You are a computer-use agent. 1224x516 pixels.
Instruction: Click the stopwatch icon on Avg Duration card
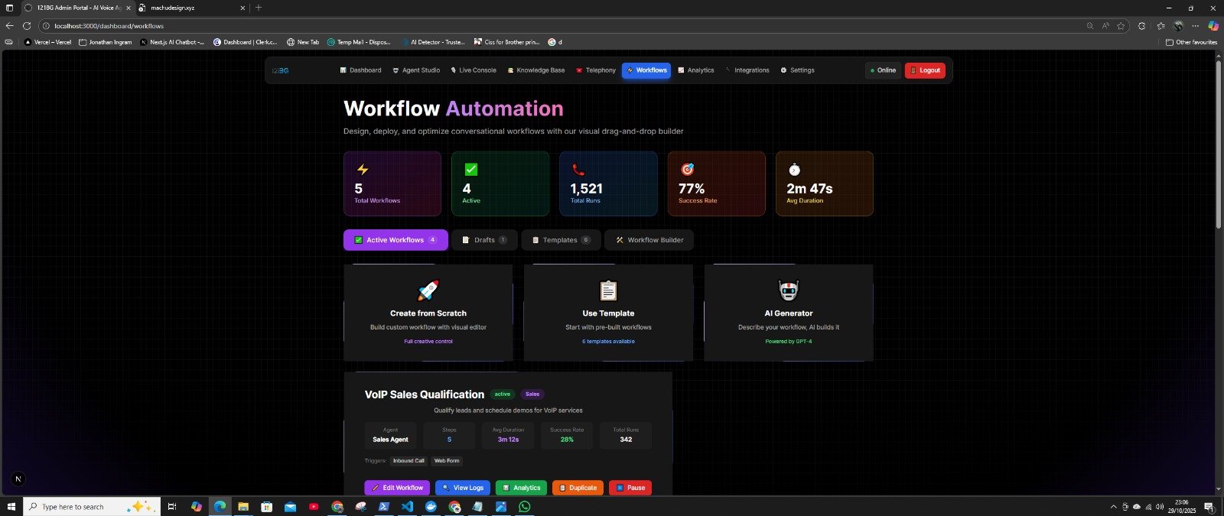794,170
